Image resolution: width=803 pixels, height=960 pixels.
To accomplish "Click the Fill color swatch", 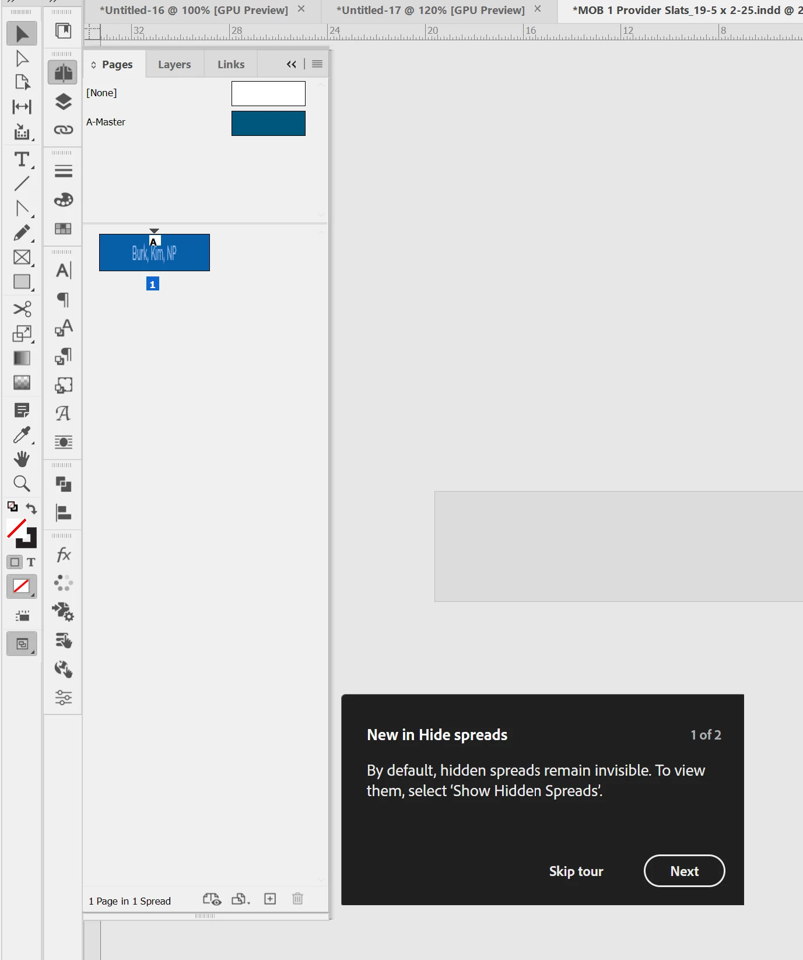I will tap(16, 528).
